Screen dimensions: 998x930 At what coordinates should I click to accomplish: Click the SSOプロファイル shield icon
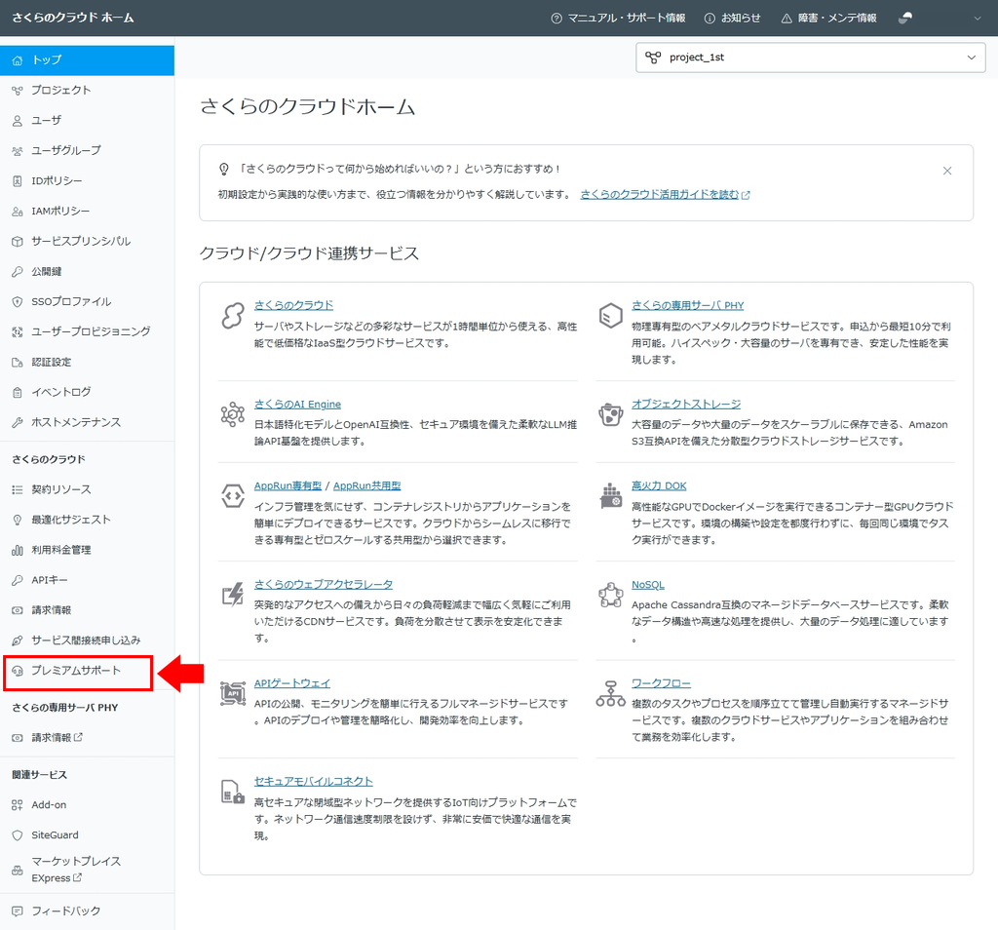[18, 302]
